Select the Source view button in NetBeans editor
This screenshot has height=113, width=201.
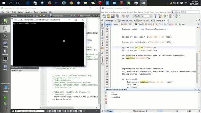108,24
